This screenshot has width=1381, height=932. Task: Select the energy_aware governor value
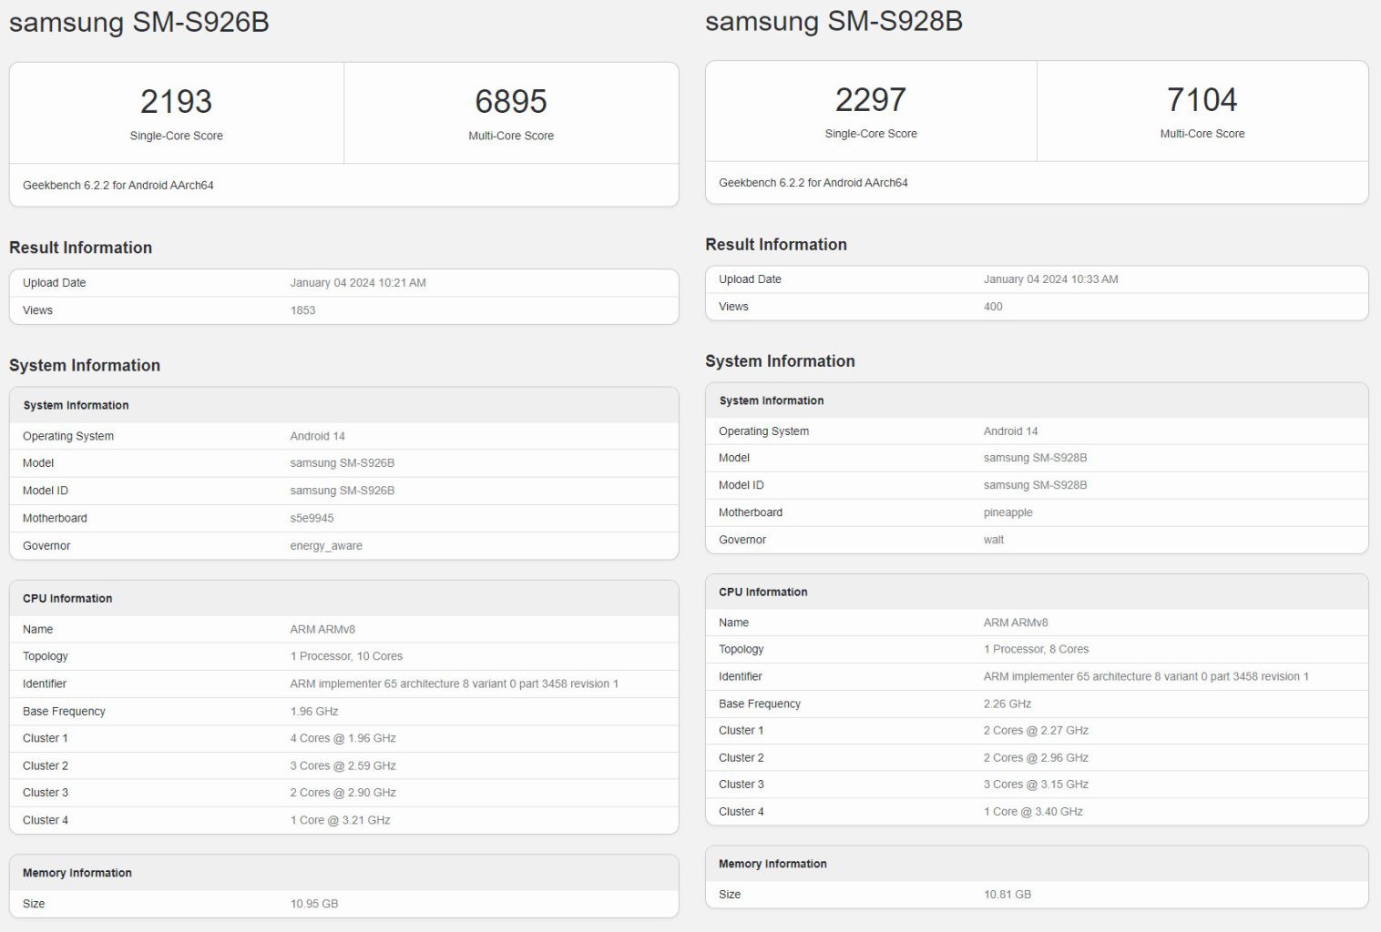(x=326, y=546)
